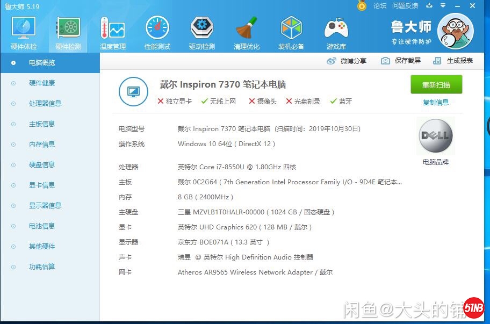Share via 微博分享

tap(347, 61)
